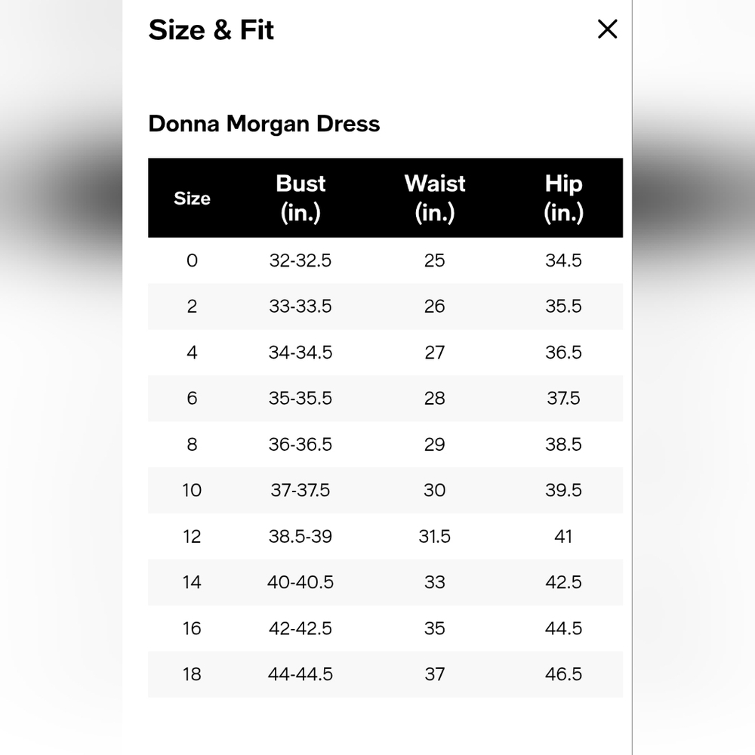Click the Size & Fit heading

212,30
